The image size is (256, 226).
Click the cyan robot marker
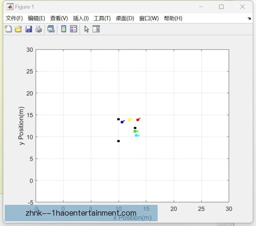tap(136, 136)
